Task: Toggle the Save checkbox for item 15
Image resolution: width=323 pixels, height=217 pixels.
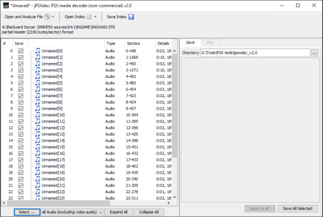Action: click(x=21, y=147)
